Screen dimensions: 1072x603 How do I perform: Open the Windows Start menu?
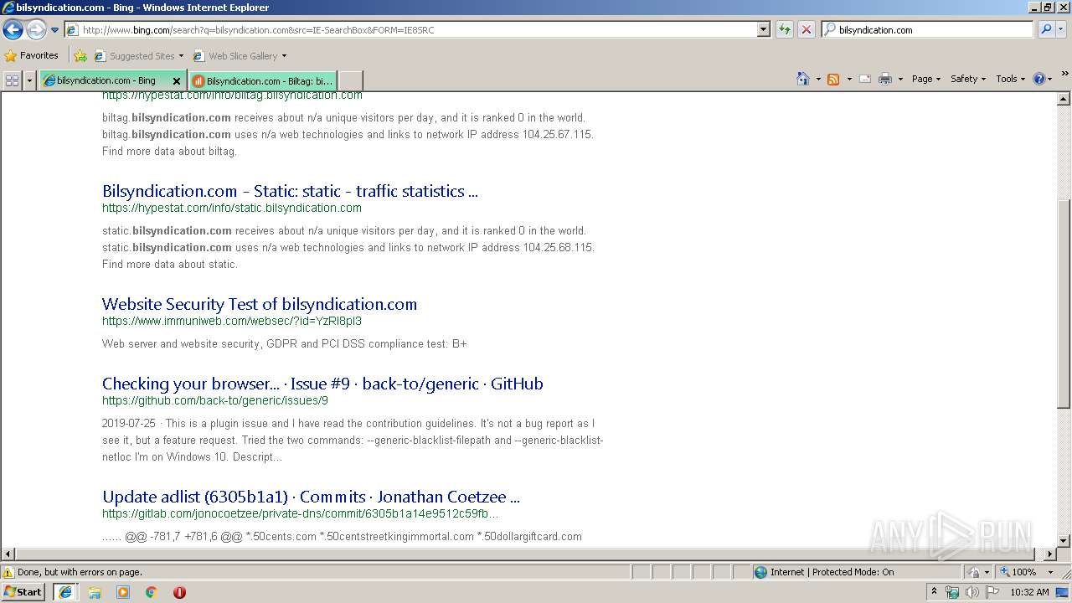pyautogui.click(x=23, y=591)
